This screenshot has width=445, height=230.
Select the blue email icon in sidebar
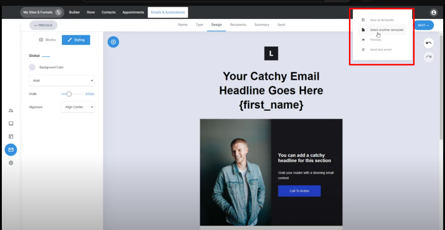(11, 150)
